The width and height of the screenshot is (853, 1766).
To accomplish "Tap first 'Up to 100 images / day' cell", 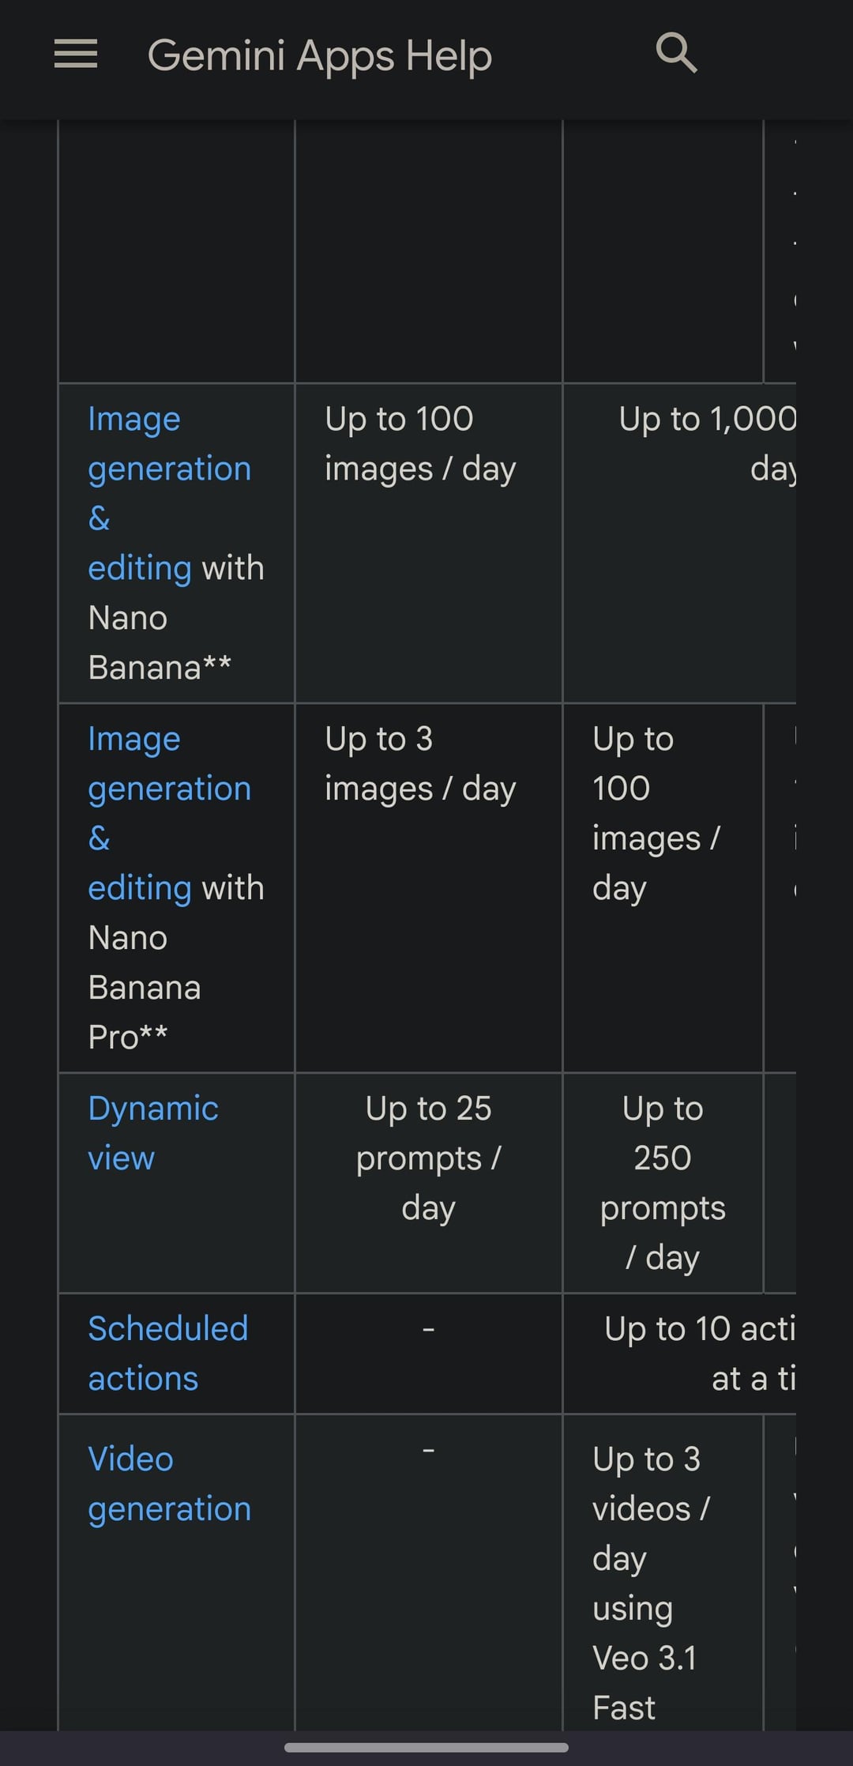I will click(x=419, y=443).
